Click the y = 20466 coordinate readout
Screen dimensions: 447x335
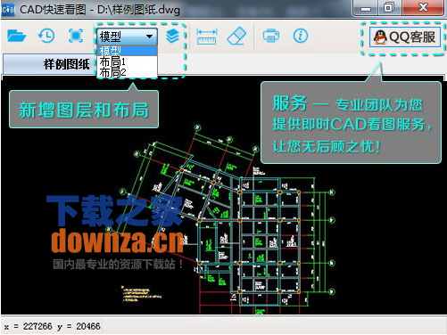[x=79, y=327]
